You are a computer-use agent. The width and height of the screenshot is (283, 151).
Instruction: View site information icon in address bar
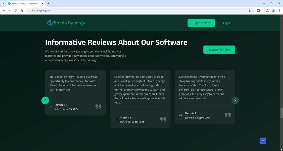pos(28,11)
